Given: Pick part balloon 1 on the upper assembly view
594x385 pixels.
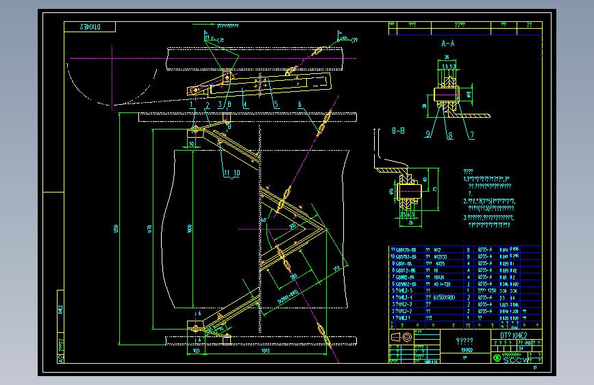Looking at the screenshot, I should pyautogui.click(x=191, y=105).
